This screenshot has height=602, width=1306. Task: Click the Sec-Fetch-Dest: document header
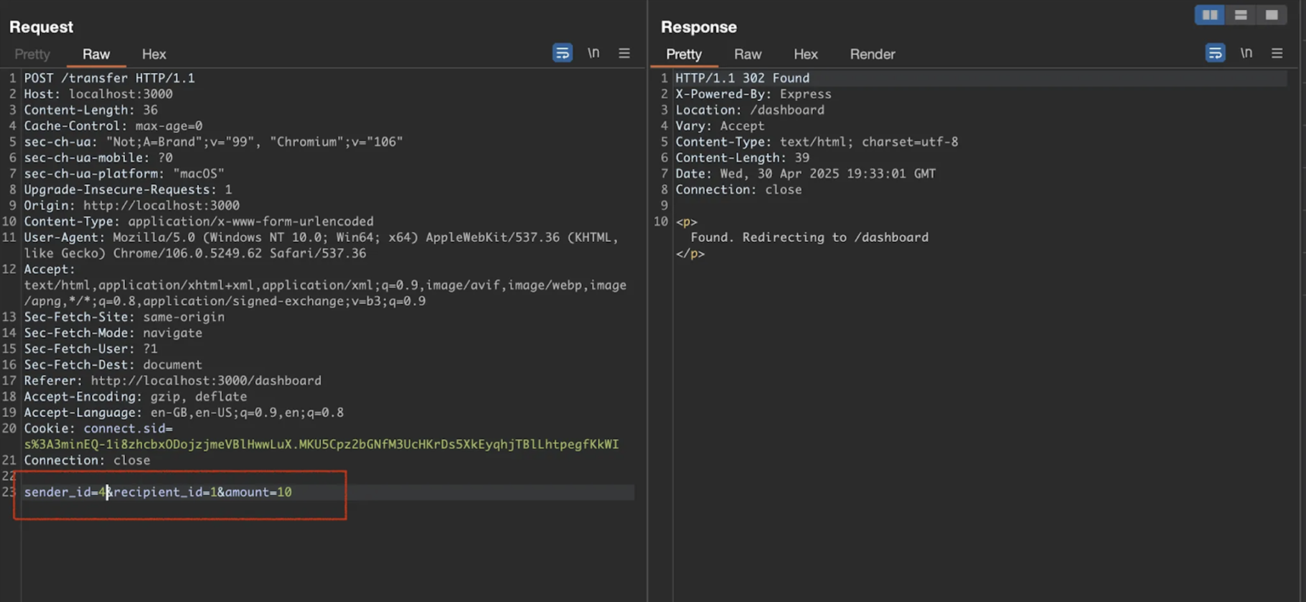(x=113, y=364)
